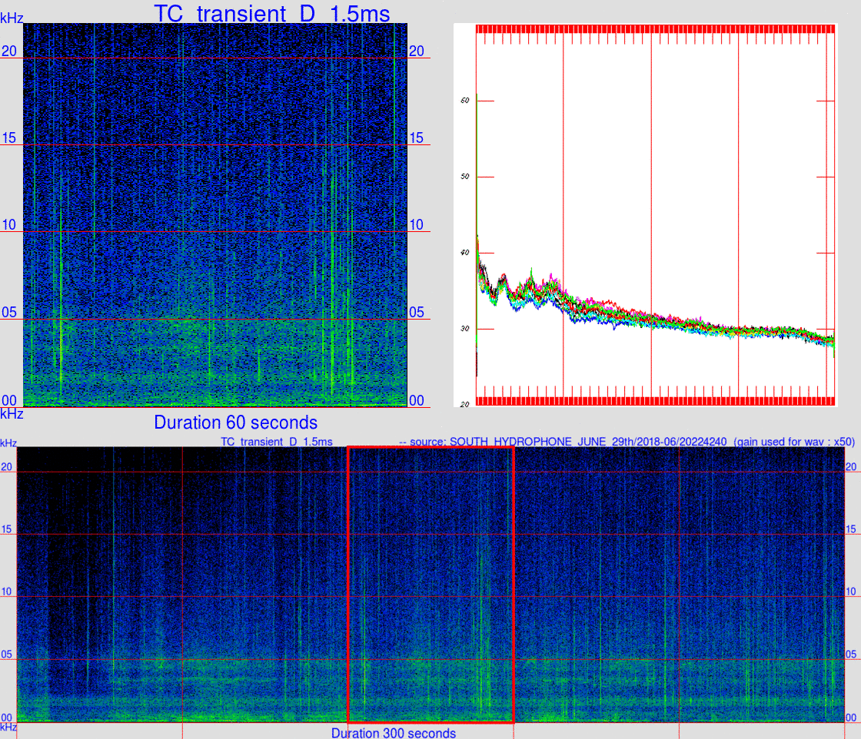The width and height of the screenshot is (861, 739).
Task: Click the 10 kHz label left of top spectrogram
Action: pos(9,225)
